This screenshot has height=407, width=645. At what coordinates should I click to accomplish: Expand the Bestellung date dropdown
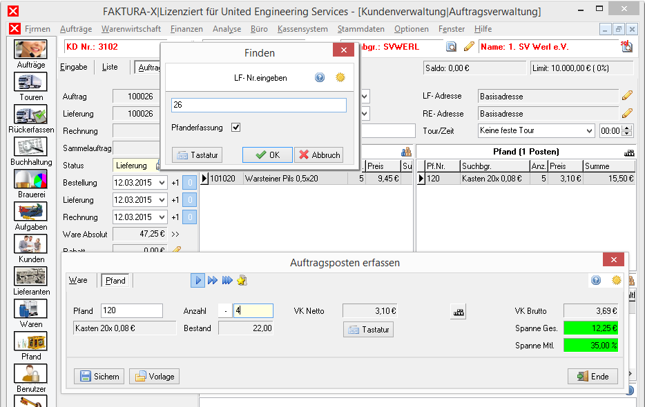pos(162,183)
